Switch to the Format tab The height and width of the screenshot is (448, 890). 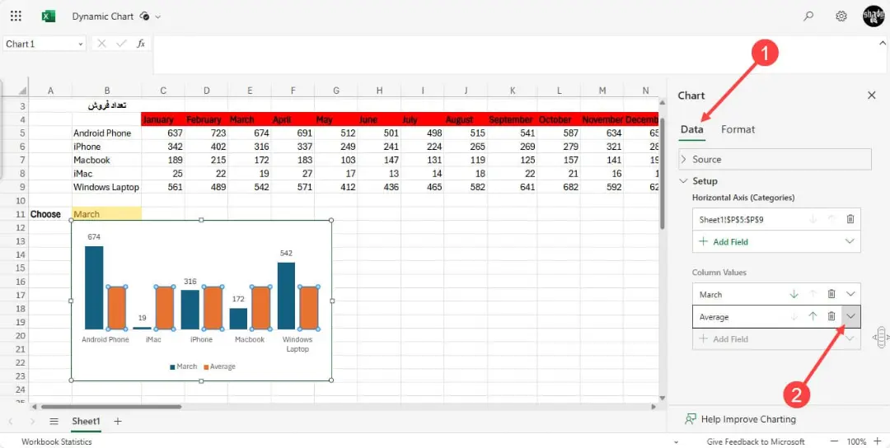pos(738,129)
